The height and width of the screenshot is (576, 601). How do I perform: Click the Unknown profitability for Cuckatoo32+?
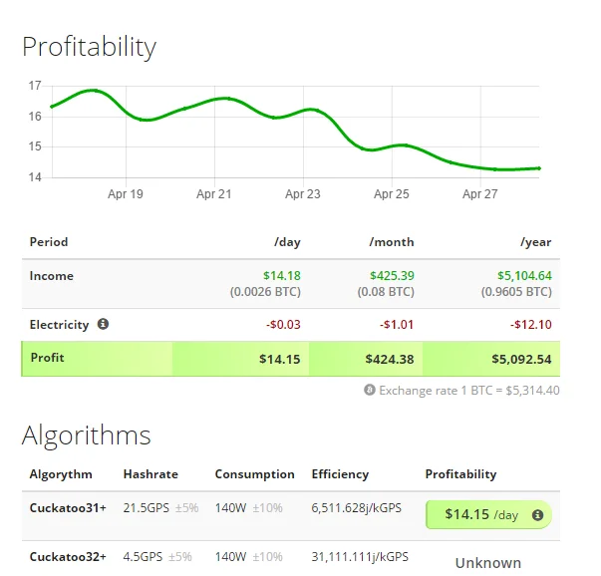pos(487,562)
